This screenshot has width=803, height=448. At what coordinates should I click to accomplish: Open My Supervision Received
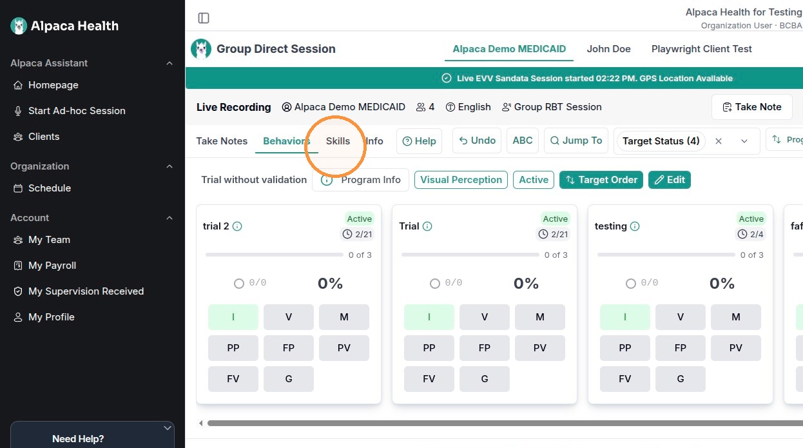[x=86, y=291]
